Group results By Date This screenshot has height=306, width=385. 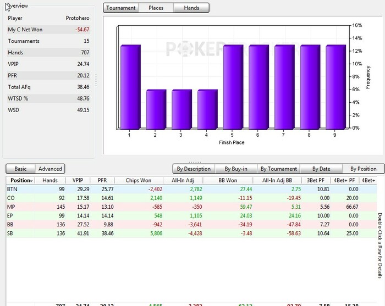pyautogui.click(x=321, y=169)
